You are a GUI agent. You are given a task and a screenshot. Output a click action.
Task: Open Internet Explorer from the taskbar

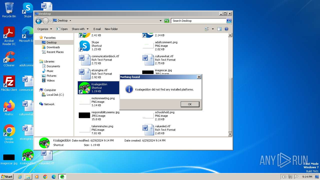20,177
